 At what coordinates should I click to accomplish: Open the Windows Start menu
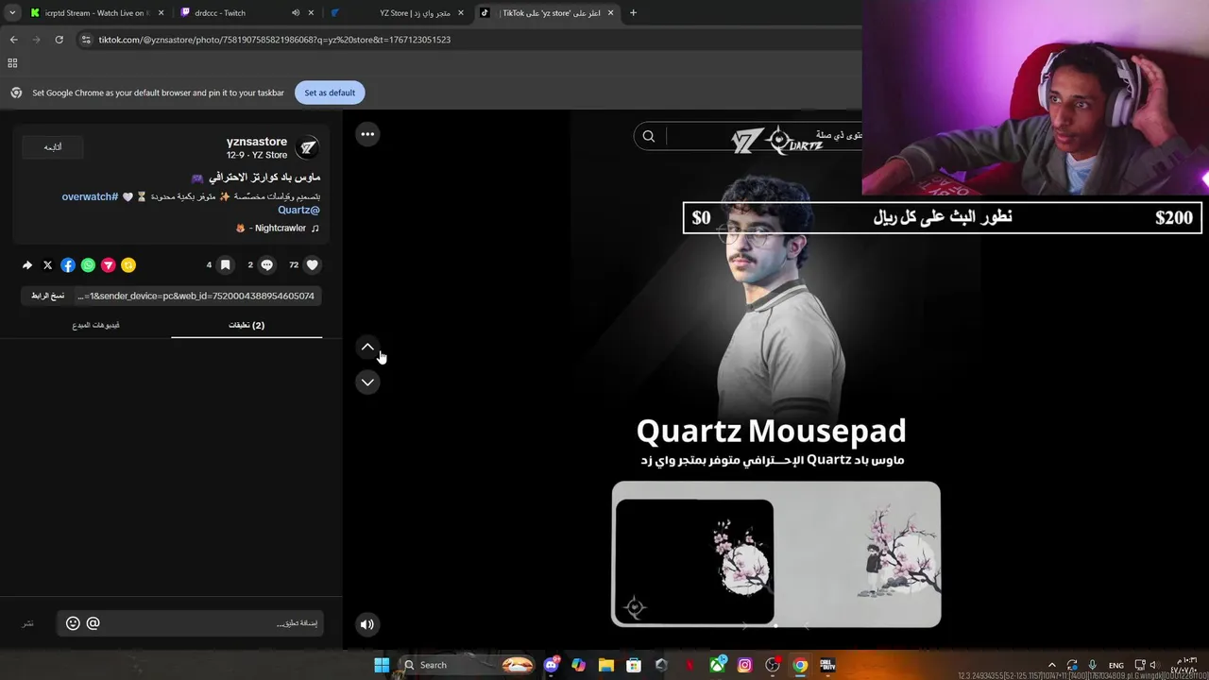click(x=382, y=665)
